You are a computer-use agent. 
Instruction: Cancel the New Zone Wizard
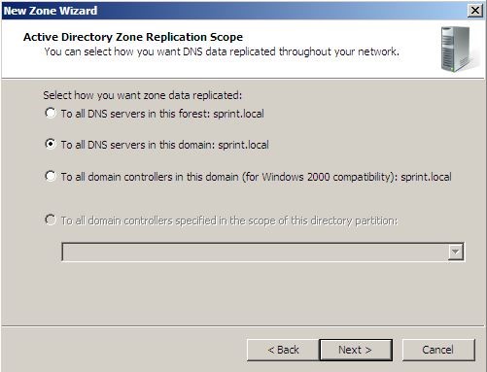point(438,350)
